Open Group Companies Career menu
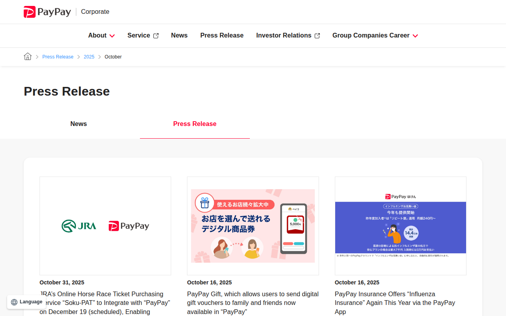Viewport: 506px width, 316px height. coord(375,36)
